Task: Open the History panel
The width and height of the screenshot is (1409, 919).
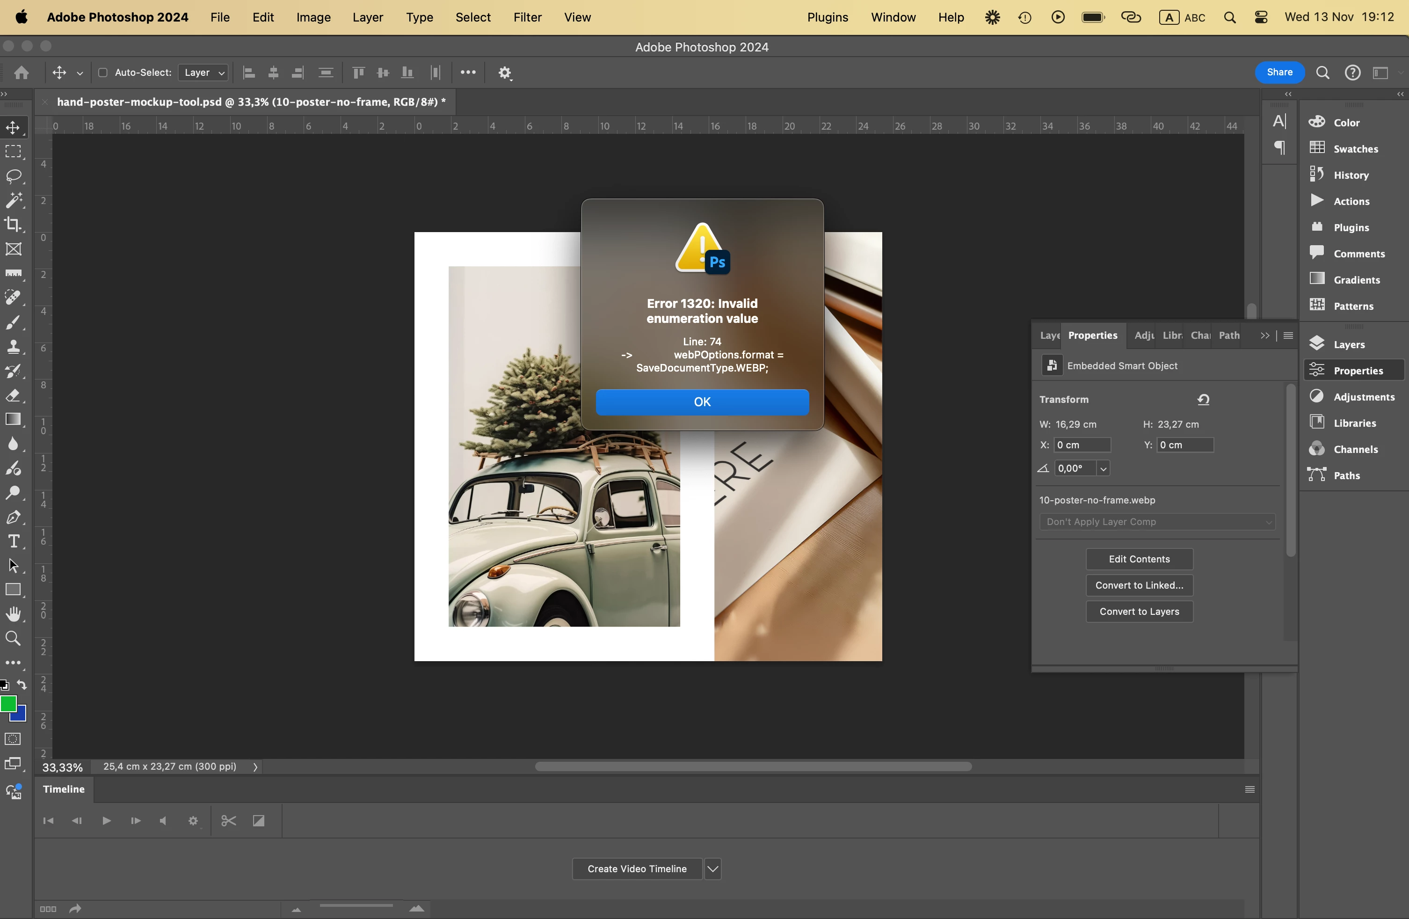Action: click(1351, 175)
